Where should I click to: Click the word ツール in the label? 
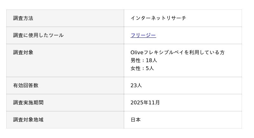click(56, 35)
